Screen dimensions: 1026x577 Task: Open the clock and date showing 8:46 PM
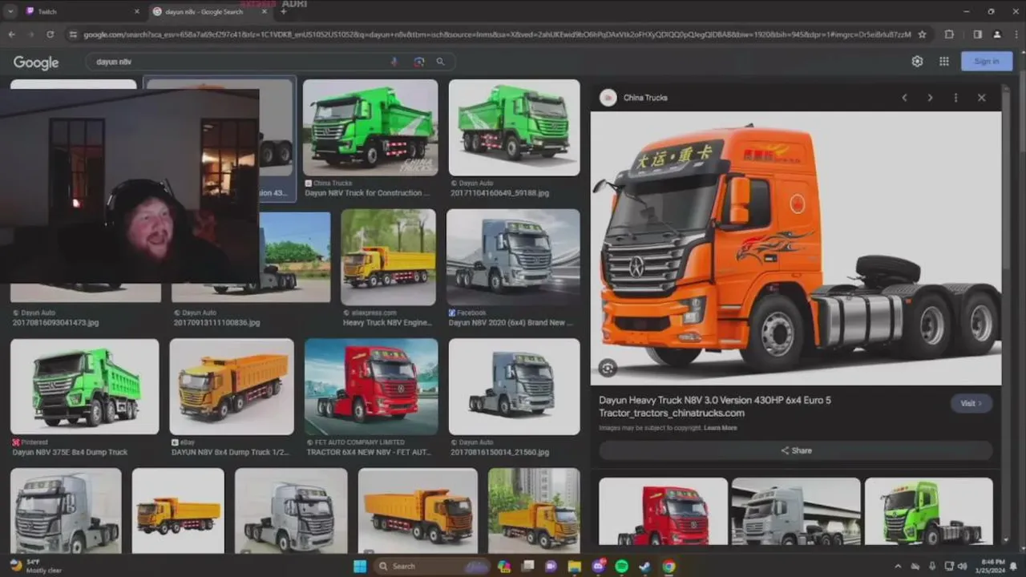coord(989,566)
